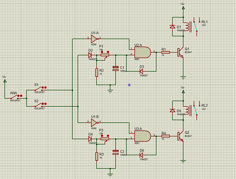
Task: Click the 10k value of P2
Action: coord(101,133)
